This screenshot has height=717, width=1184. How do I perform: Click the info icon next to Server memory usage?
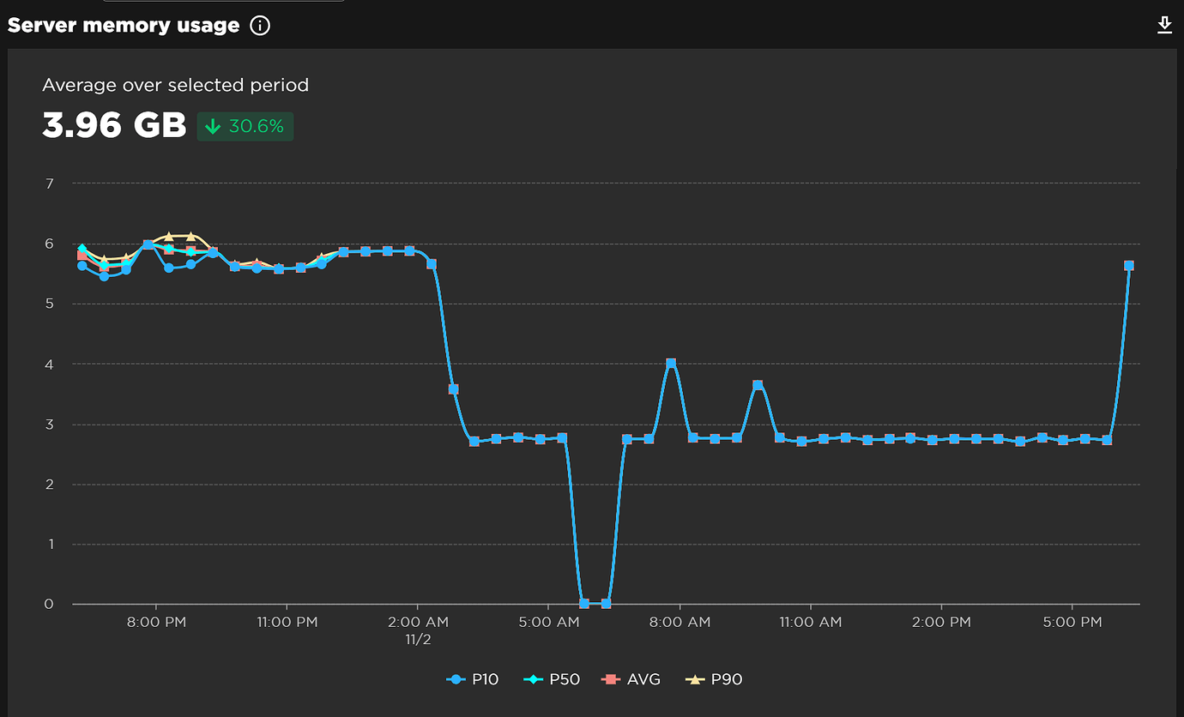[260, 26]
